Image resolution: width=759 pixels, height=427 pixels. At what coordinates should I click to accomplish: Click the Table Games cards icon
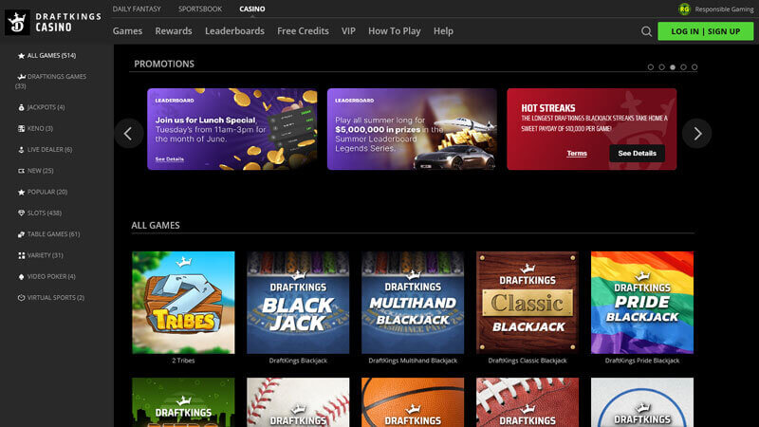click(21, 234)
